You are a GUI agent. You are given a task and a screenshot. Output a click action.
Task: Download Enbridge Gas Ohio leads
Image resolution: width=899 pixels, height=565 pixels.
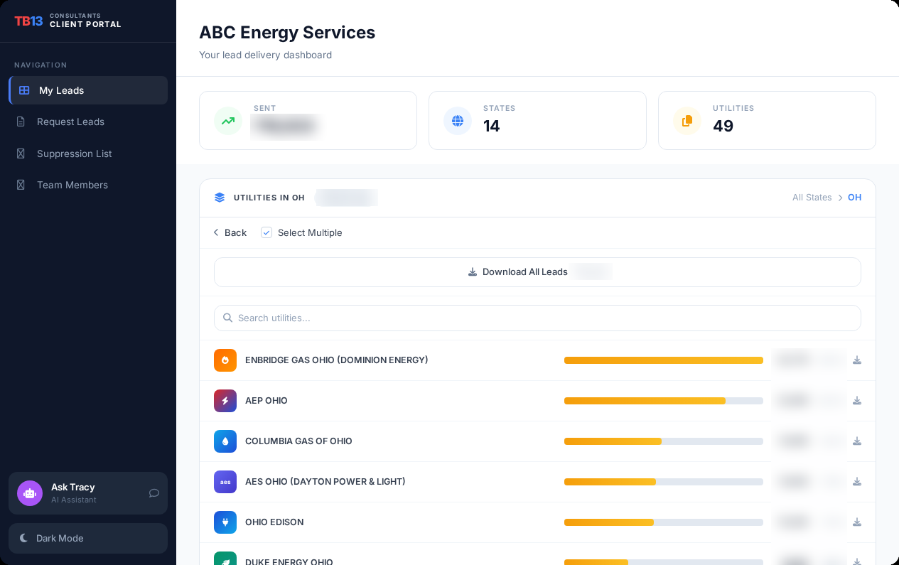[857, 360]
